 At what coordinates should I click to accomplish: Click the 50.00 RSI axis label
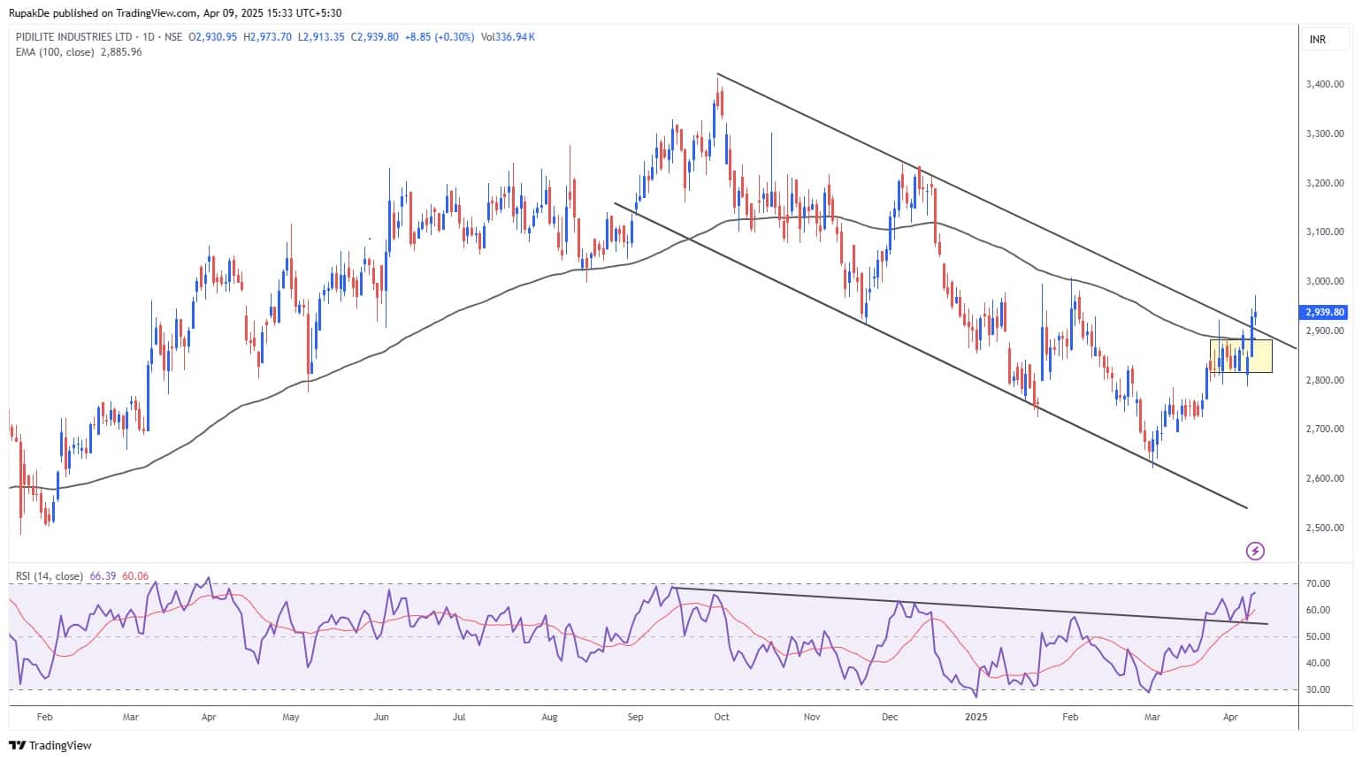coord(1319,637)
